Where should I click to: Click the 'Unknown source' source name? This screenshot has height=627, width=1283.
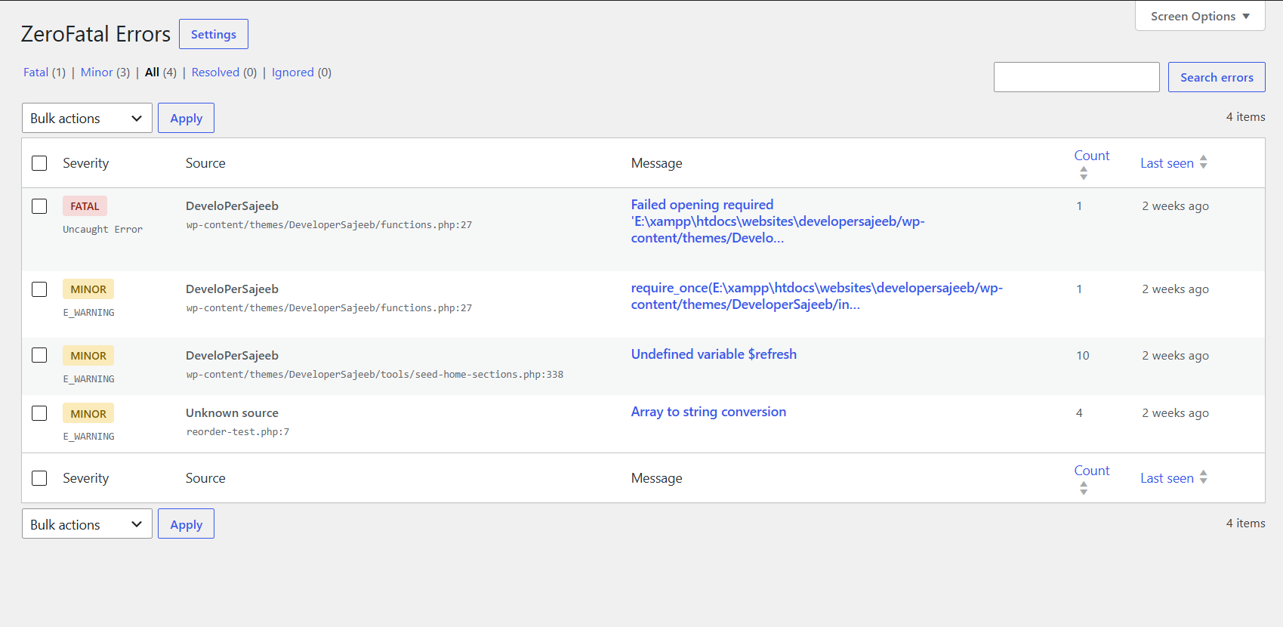pyautogui.click(x=232, y=413)
